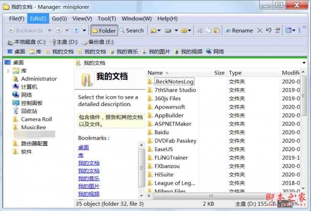Image resolution: width=311 pixels, height=211 pixels.
Task: Expand the 库 node in folder tree
Action: coord(8,71)
